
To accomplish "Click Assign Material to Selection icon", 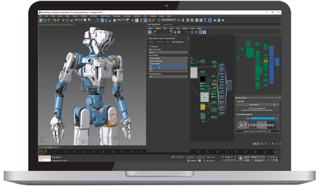I will [162, 32].
